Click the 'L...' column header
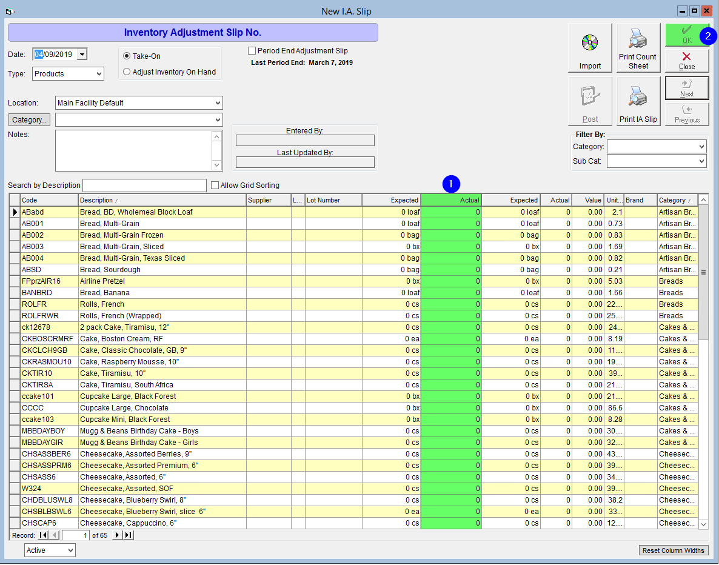The width and height of the screenshot is (719, 565). (298, 200)
